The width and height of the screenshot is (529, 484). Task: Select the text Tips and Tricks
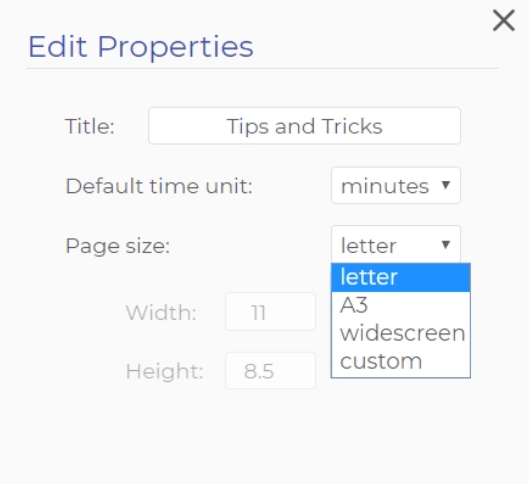304,126
